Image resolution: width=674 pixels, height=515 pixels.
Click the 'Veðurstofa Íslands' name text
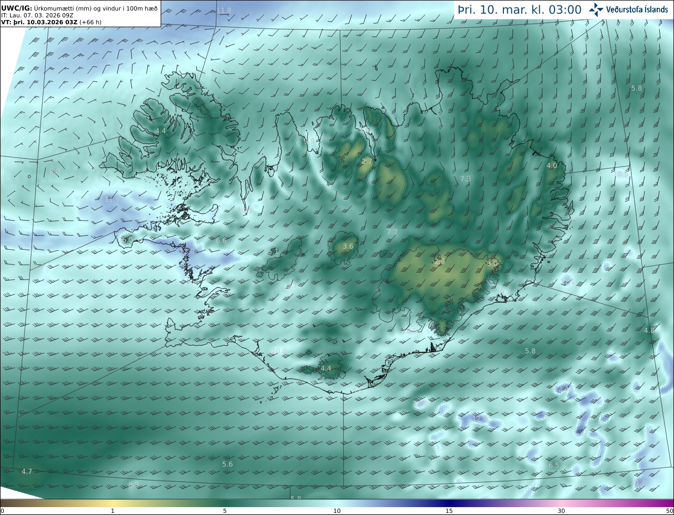pos(637,9)
